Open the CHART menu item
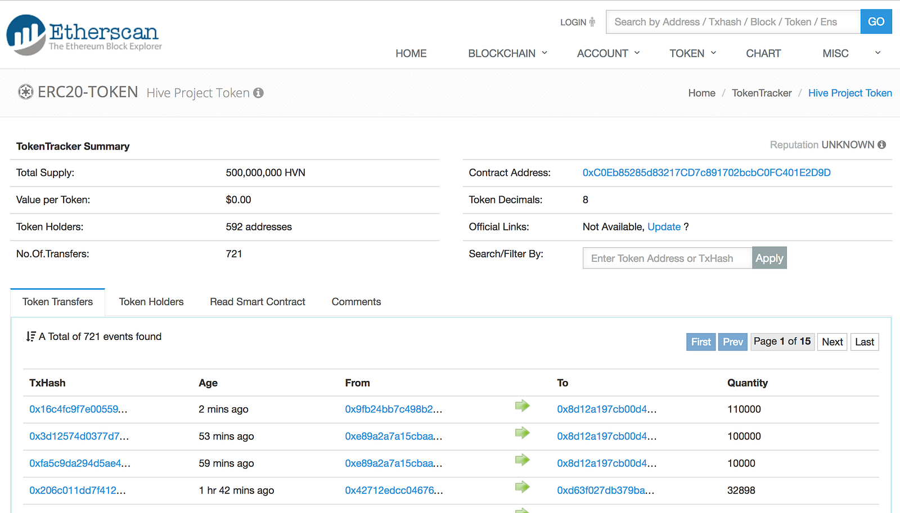Image resolution: width=900 pixels, height=513 pixels. click(x=763, y=53)
